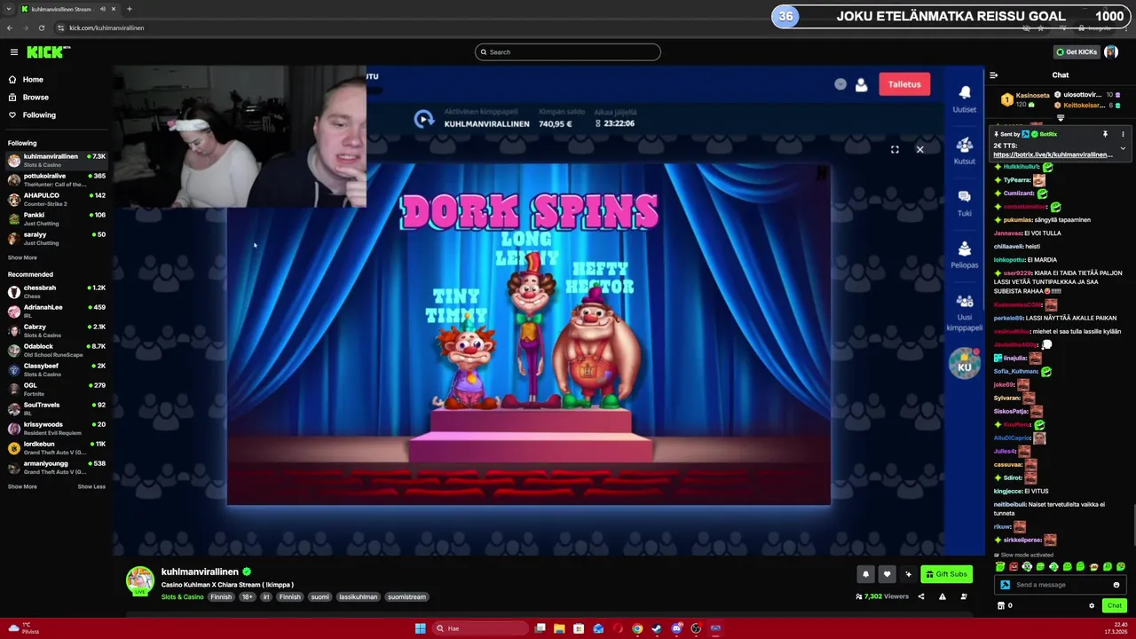Screen dimensions: 1136x639
Task: Click the heart follow icon
Action: click(x=887, y=574)
